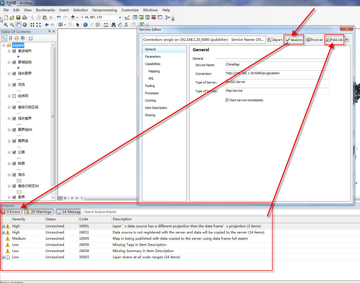Click the 湖泊 layer fill symbol swatch
Viewport: 360px width, 283px height.
point(19,181)
